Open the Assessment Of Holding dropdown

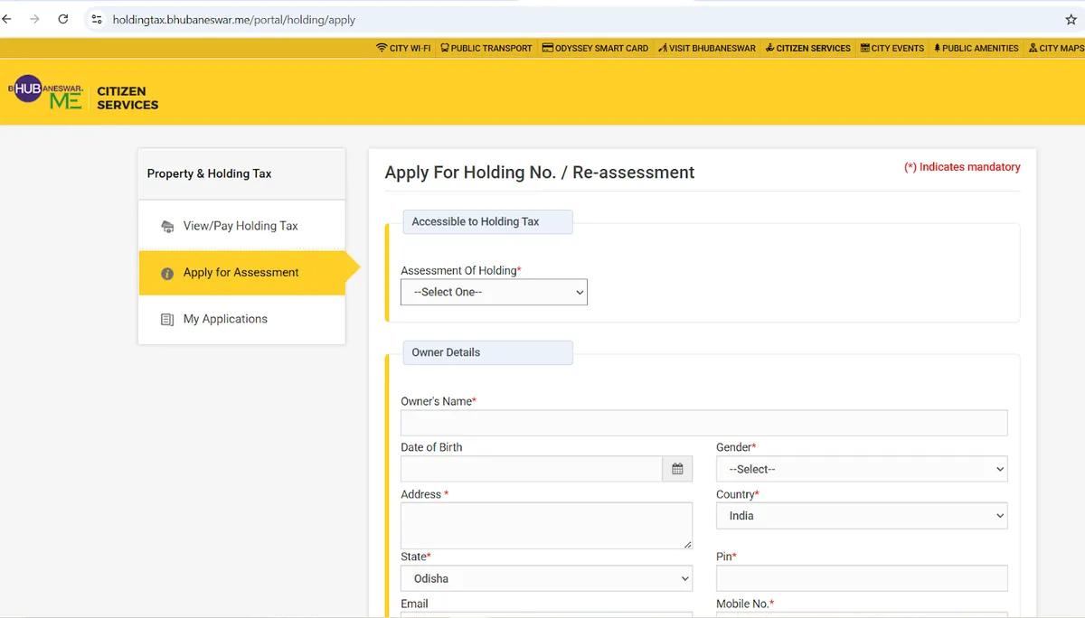[494, 292]
